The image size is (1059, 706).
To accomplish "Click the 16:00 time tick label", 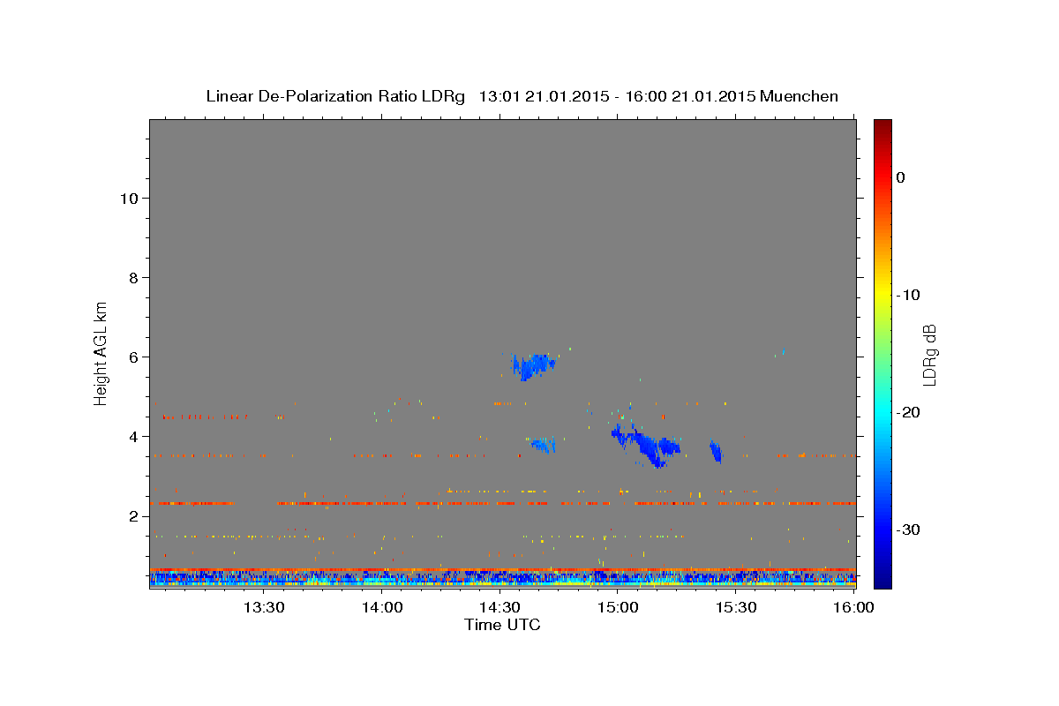I will [853, 608].
